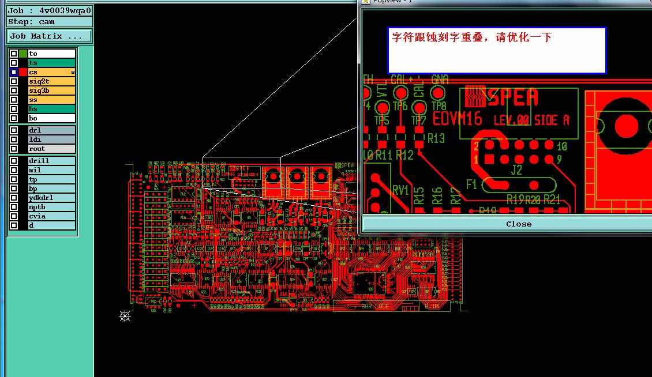Select the bs layer name
652x377 pixels.
51,109
